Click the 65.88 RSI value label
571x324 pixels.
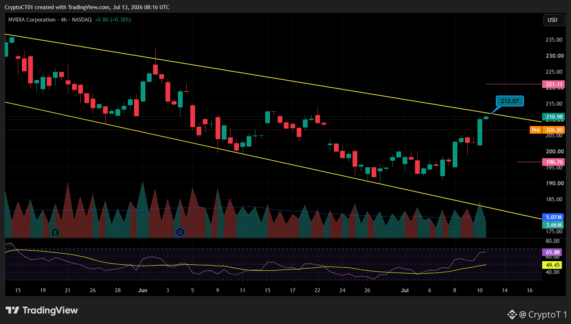(x=553, y=252)
